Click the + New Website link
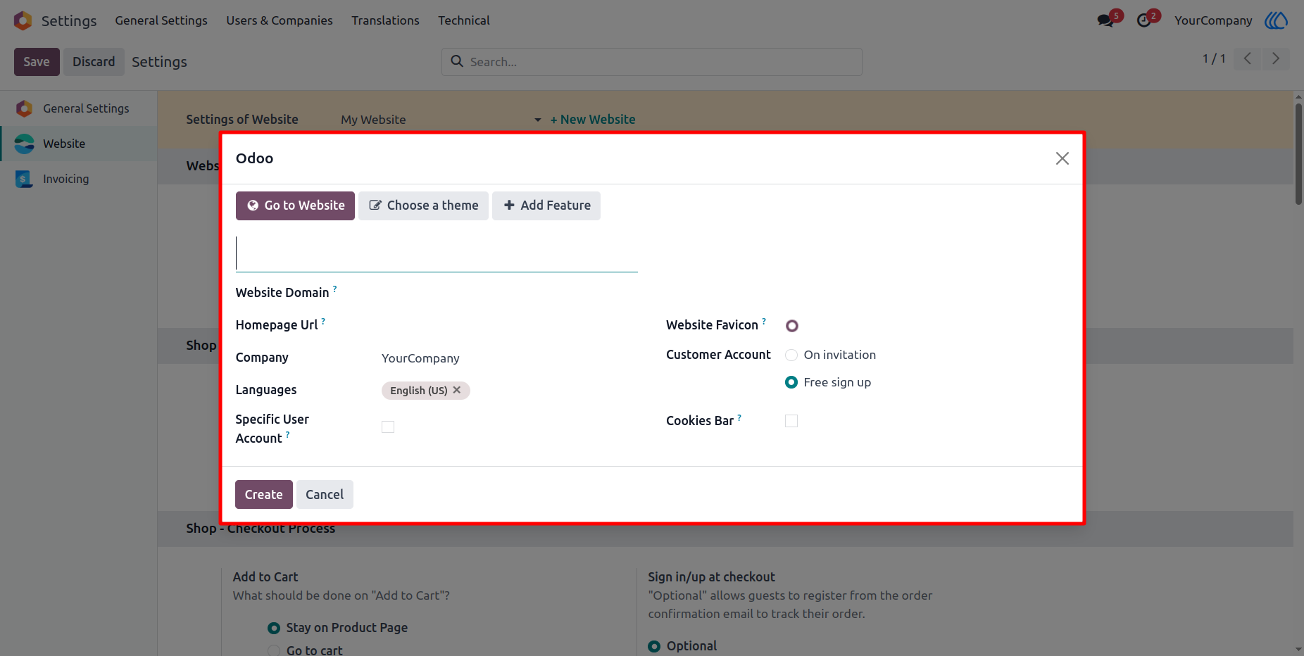The width and height of the screenshot is (1304, 656). click(593, 120)
